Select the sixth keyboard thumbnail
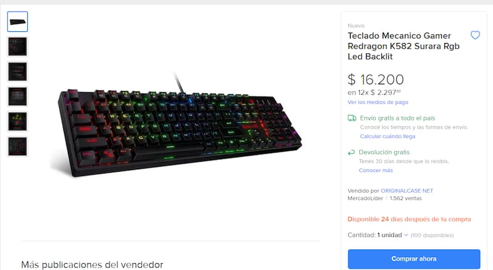Image resolution: width=493 pixels, height=270 pixels. (x=18, y=146)
